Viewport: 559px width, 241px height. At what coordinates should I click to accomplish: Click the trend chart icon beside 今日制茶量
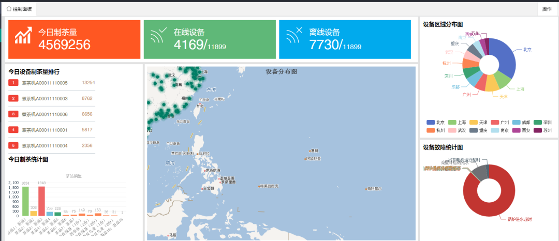(23, 35)
